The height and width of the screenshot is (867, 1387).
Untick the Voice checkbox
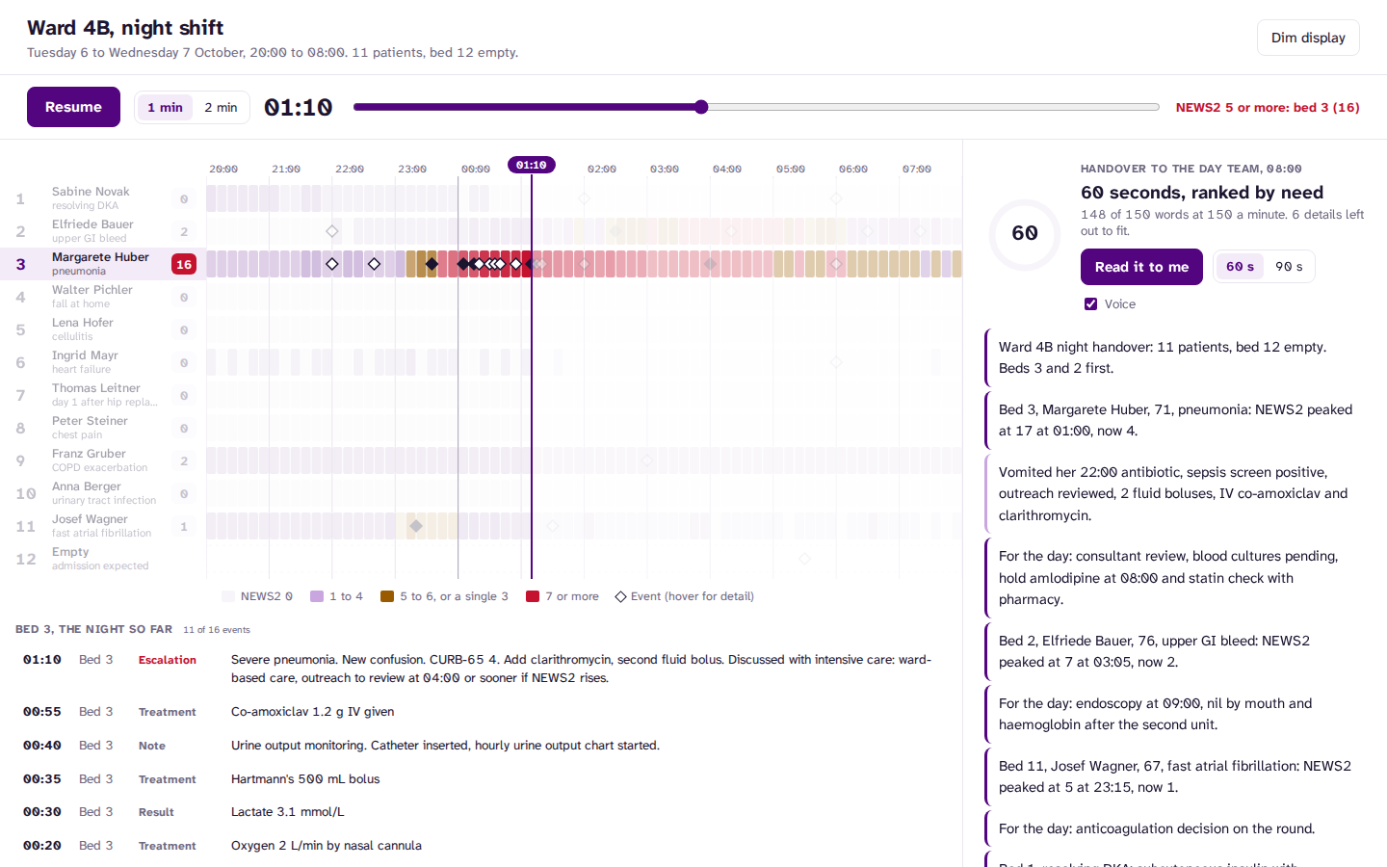point(1090,304)
